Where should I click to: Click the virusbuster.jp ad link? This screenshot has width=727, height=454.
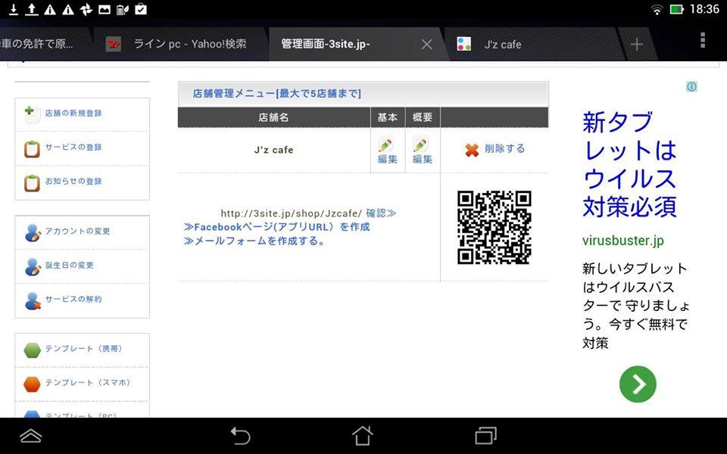tap(623, 241)
